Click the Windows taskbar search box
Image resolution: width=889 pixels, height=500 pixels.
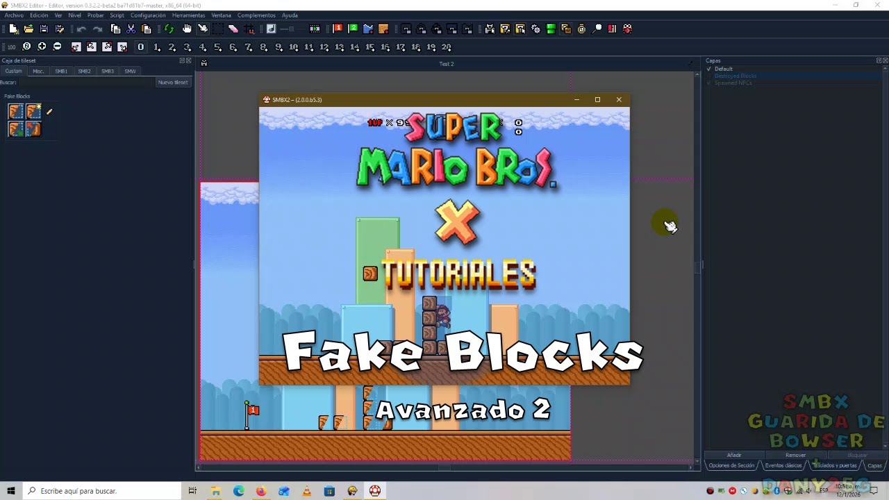coord(102,491)
